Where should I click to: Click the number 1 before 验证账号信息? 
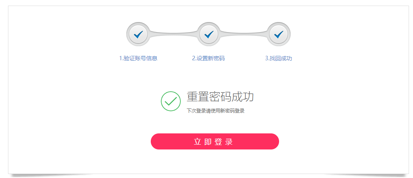pos(121,58)
